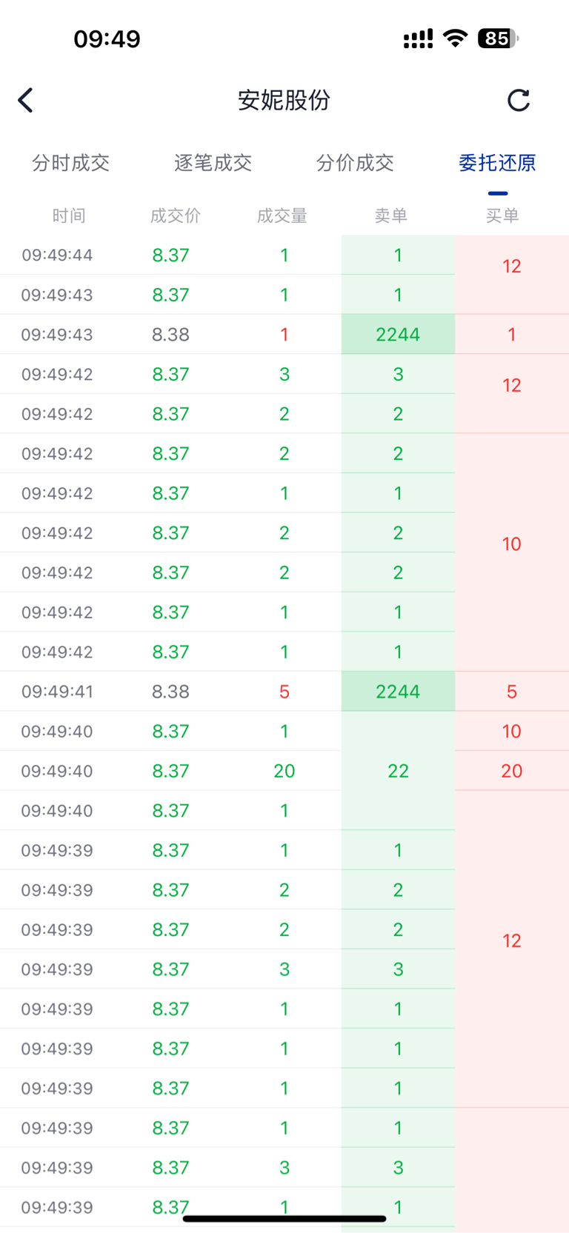Tap the 买单 column header
Image resolution: width=569 pixels, height=1233 pixels.
click(x=502, y=215)
